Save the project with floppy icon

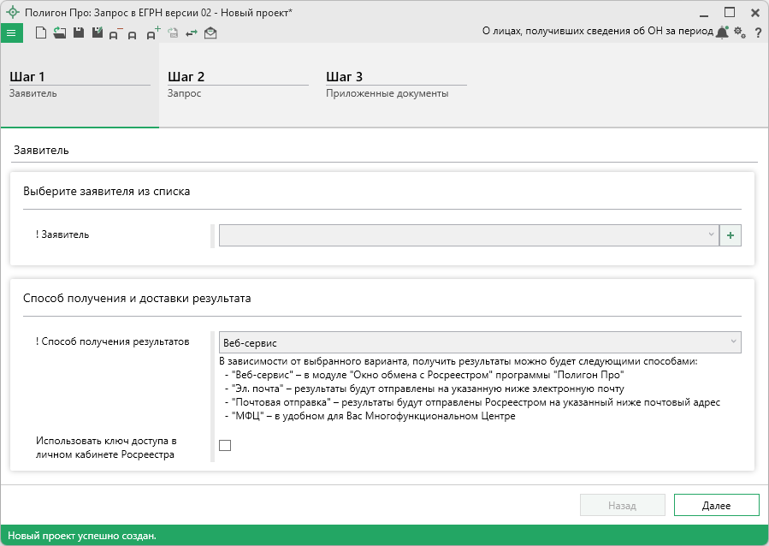tap(78, 33)
